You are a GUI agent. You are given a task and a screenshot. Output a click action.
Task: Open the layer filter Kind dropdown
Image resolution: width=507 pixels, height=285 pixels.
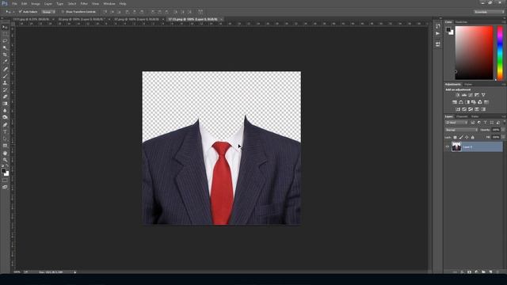[456, 123]
